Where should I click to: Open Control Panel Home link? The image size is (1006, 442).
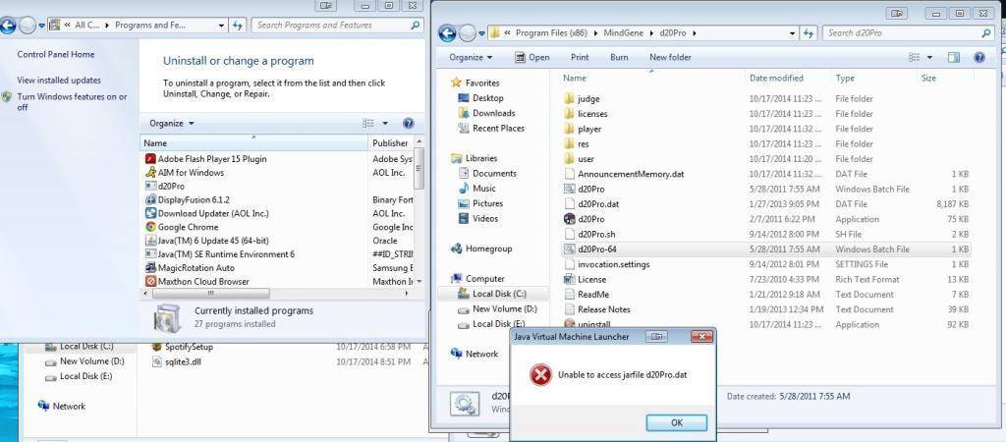point(56,55)
